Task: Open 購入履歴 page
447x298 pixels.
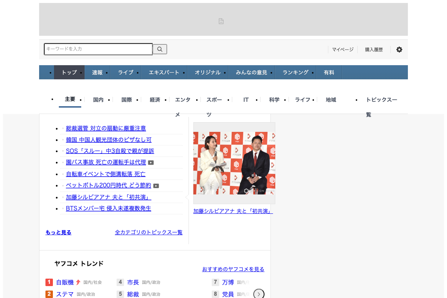Action: pos(374,50)
